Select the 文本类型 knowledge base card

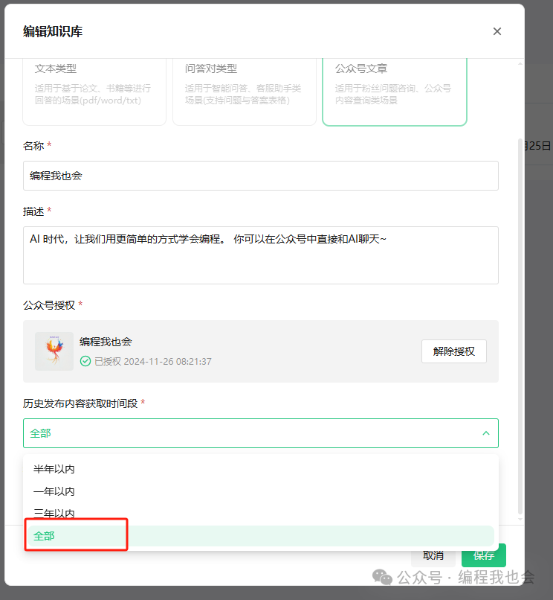[x=94, y=89]
